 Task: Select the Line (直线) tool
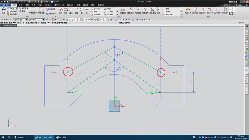tap(71, 11)
